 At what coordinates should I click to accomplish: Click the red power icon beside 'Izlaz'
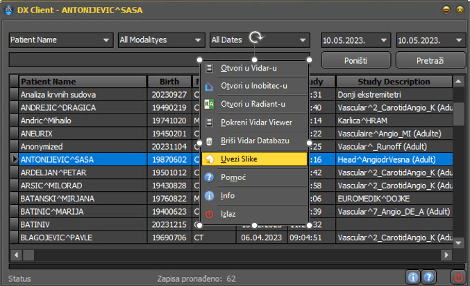[x=210, y=214]
